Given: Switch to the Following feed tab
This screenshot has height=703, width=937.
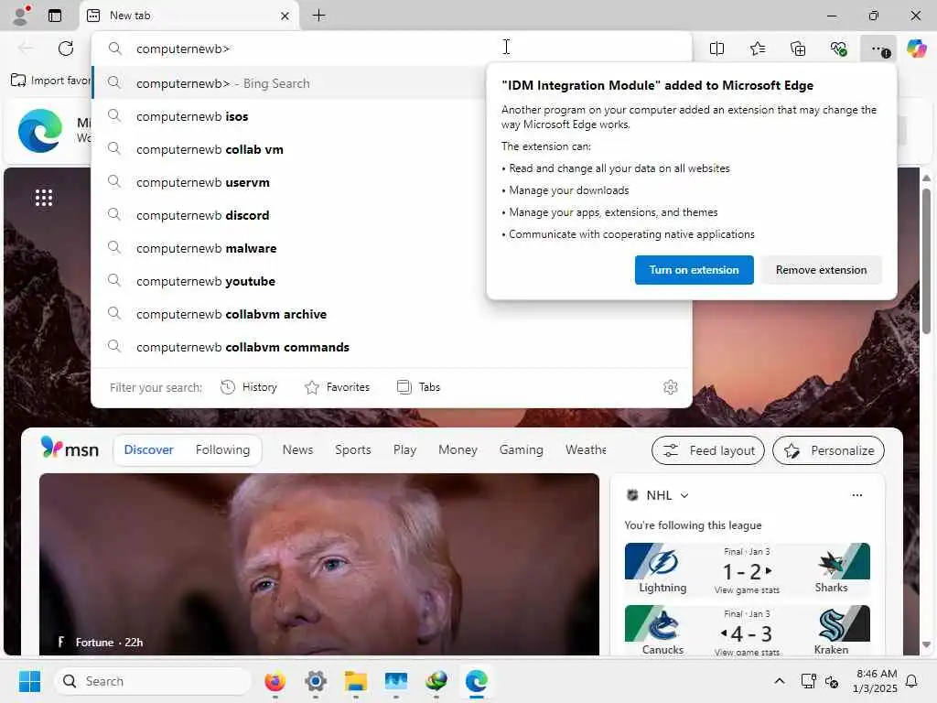Looking at the screenshot, I should click(222, 449).
